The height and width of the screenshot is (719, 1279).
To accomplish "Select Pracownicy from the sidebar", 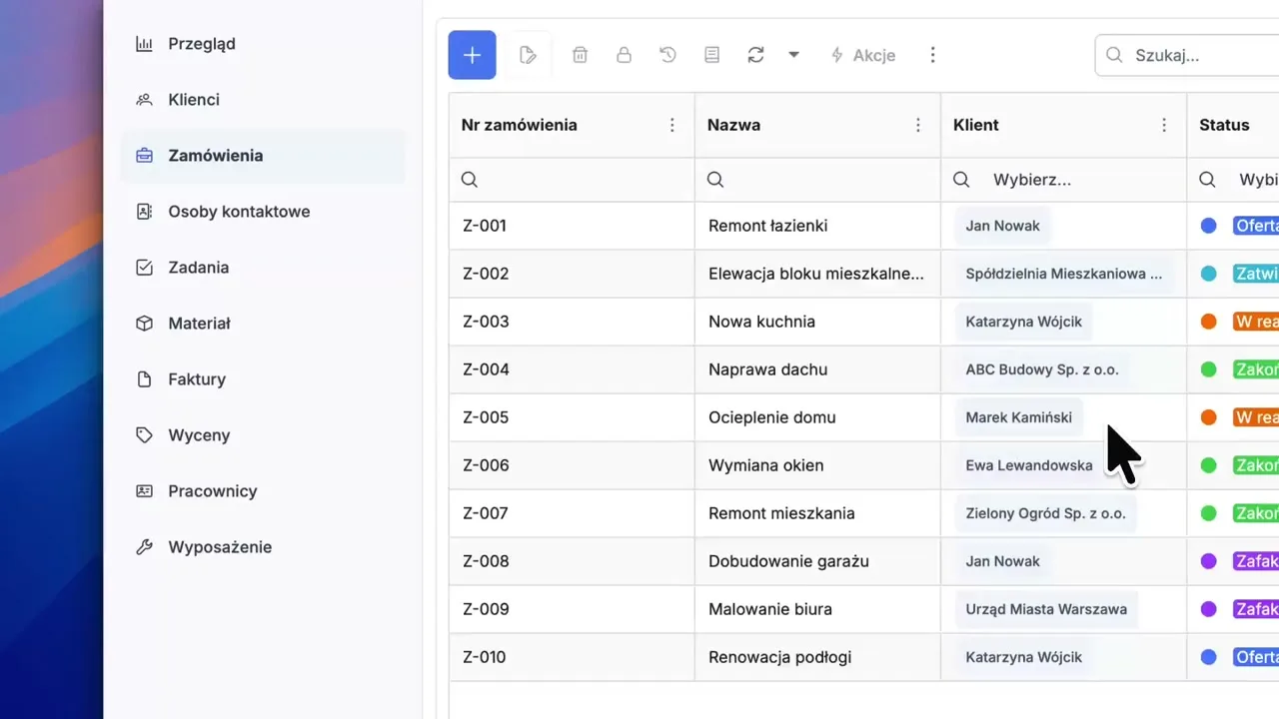I will click(x=212, y=491).
